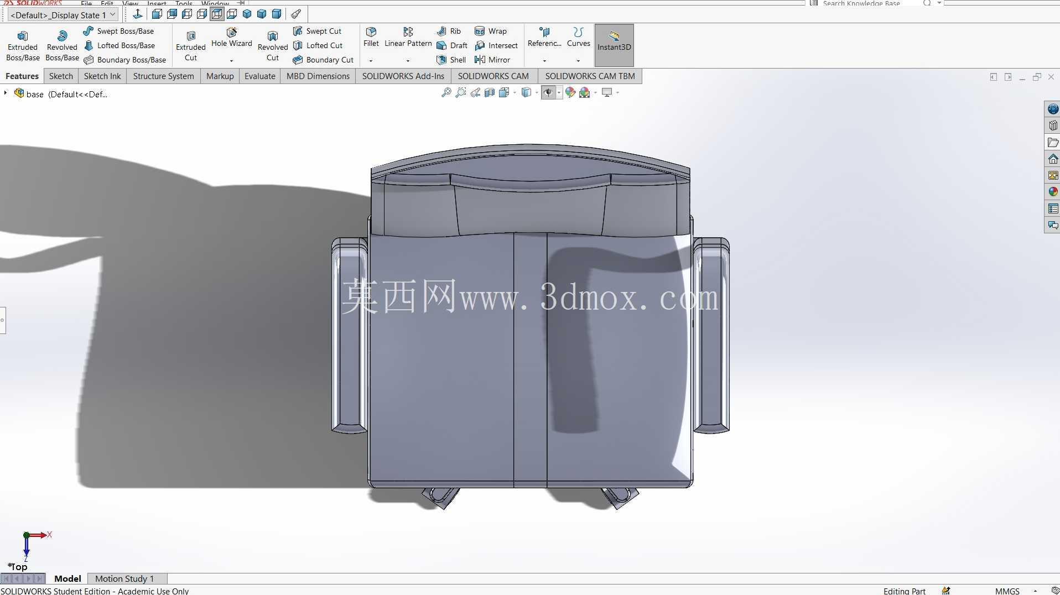Open SOLIDWORKS Forum task pane tab
The height and width of the screenshot is (595, 1060).
[x=1053, y=225]
